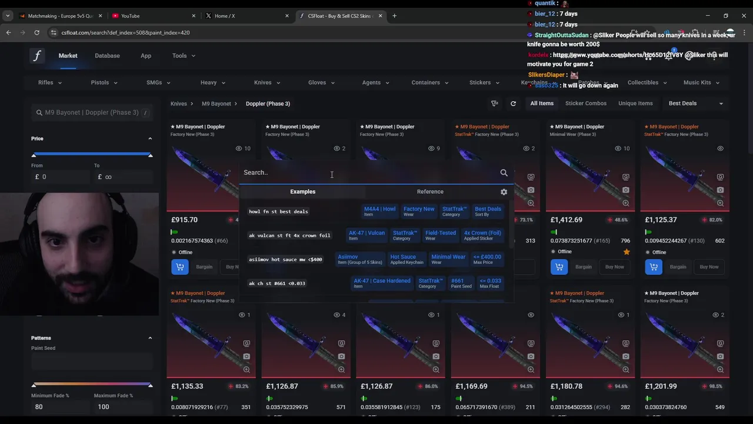Open the Tools dropdown in header
Viewport: 753px width, 424px height.
coord(184,55)
